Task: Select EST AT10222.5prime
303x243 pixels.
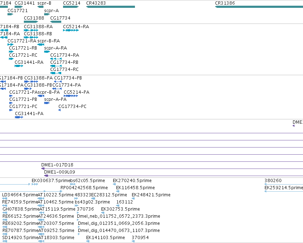Action: (41, 198)
